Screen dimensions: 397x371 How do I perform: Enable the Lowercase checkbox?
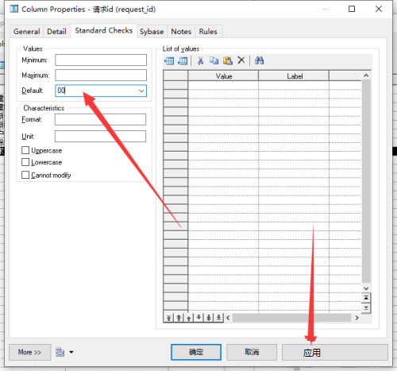(25, 162)
